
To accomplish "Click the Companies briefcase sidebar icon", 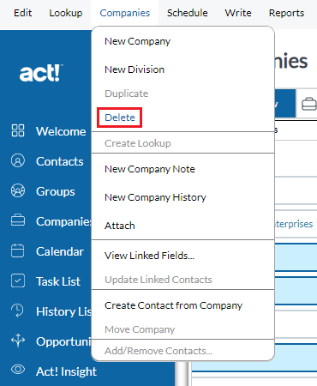I will (x=18, y=220).
